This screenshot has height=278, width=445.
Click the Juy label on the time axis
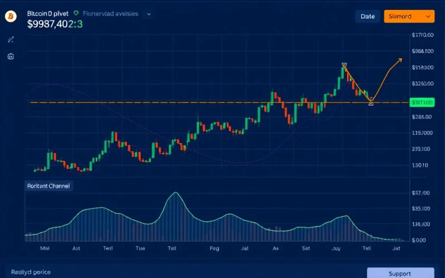pyautogui.click(x=337, y=249)
